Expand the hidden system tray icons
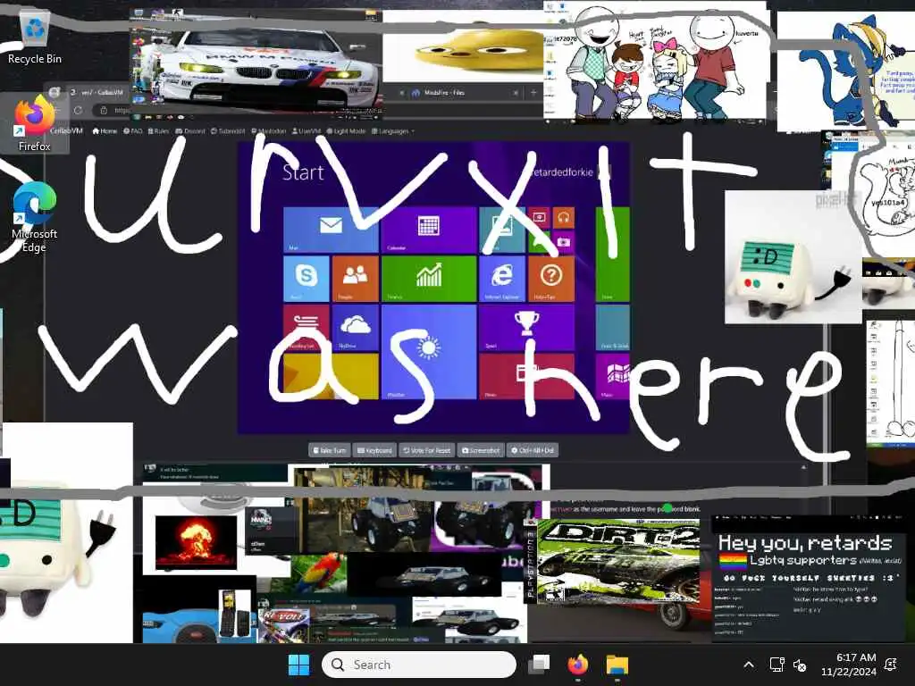Viewport: 915px width, 686px height. pyautogui.click(x=749, y=665)
